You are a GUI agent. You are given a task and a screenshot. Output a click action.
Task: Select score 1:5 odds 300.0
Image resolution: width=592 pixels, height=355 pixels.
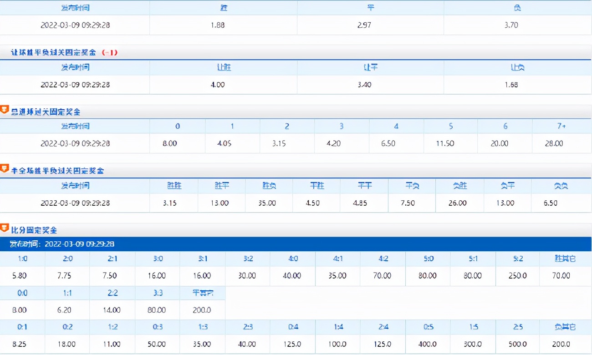pyautogui.click(x=472, y=344)
